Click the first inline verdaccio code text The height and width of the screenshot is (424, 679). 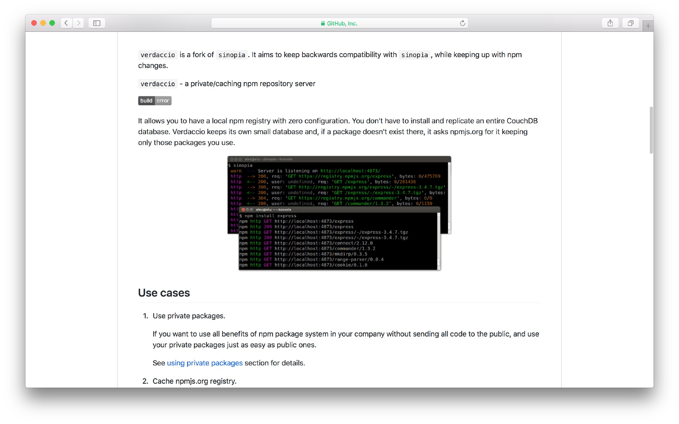[x=158, y=55]
